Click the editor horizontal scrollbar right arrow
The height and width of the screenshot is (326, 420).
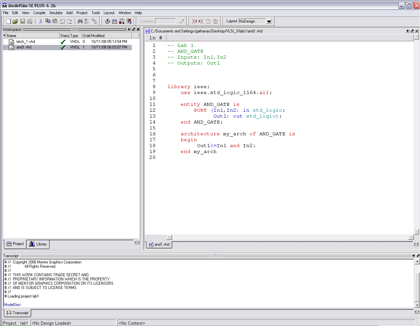pos(411,237)
